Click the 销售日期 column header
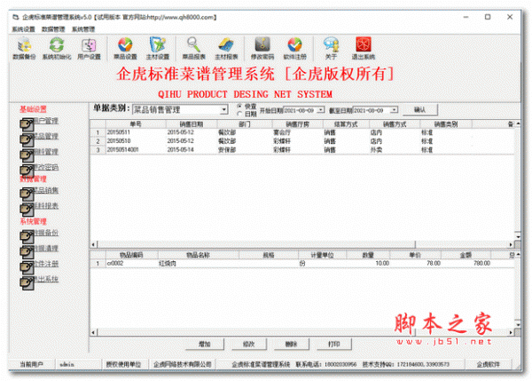This screenshot has width=532, height=381. (192, 124)
